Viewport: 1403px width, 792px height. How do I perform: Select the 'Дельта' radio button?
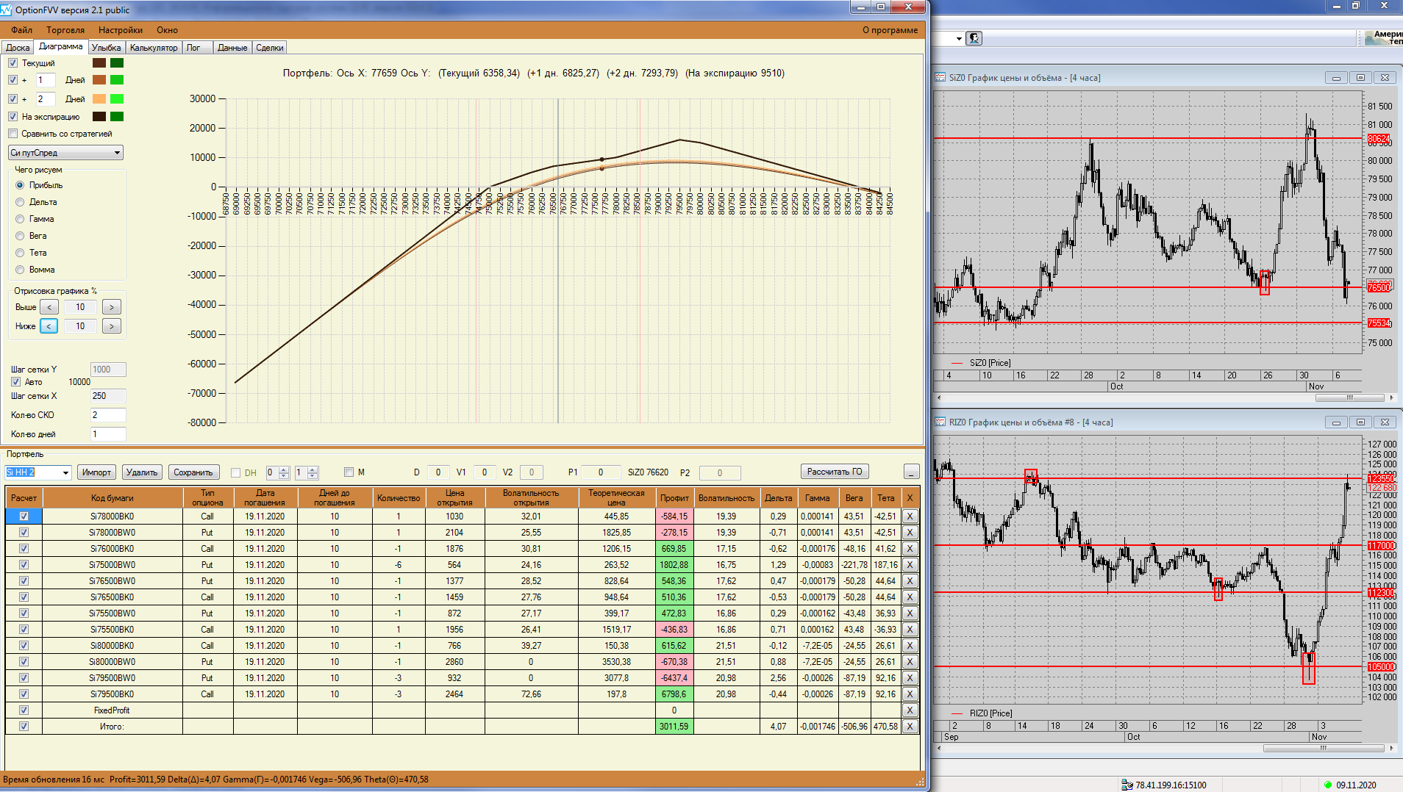(20, 202)
